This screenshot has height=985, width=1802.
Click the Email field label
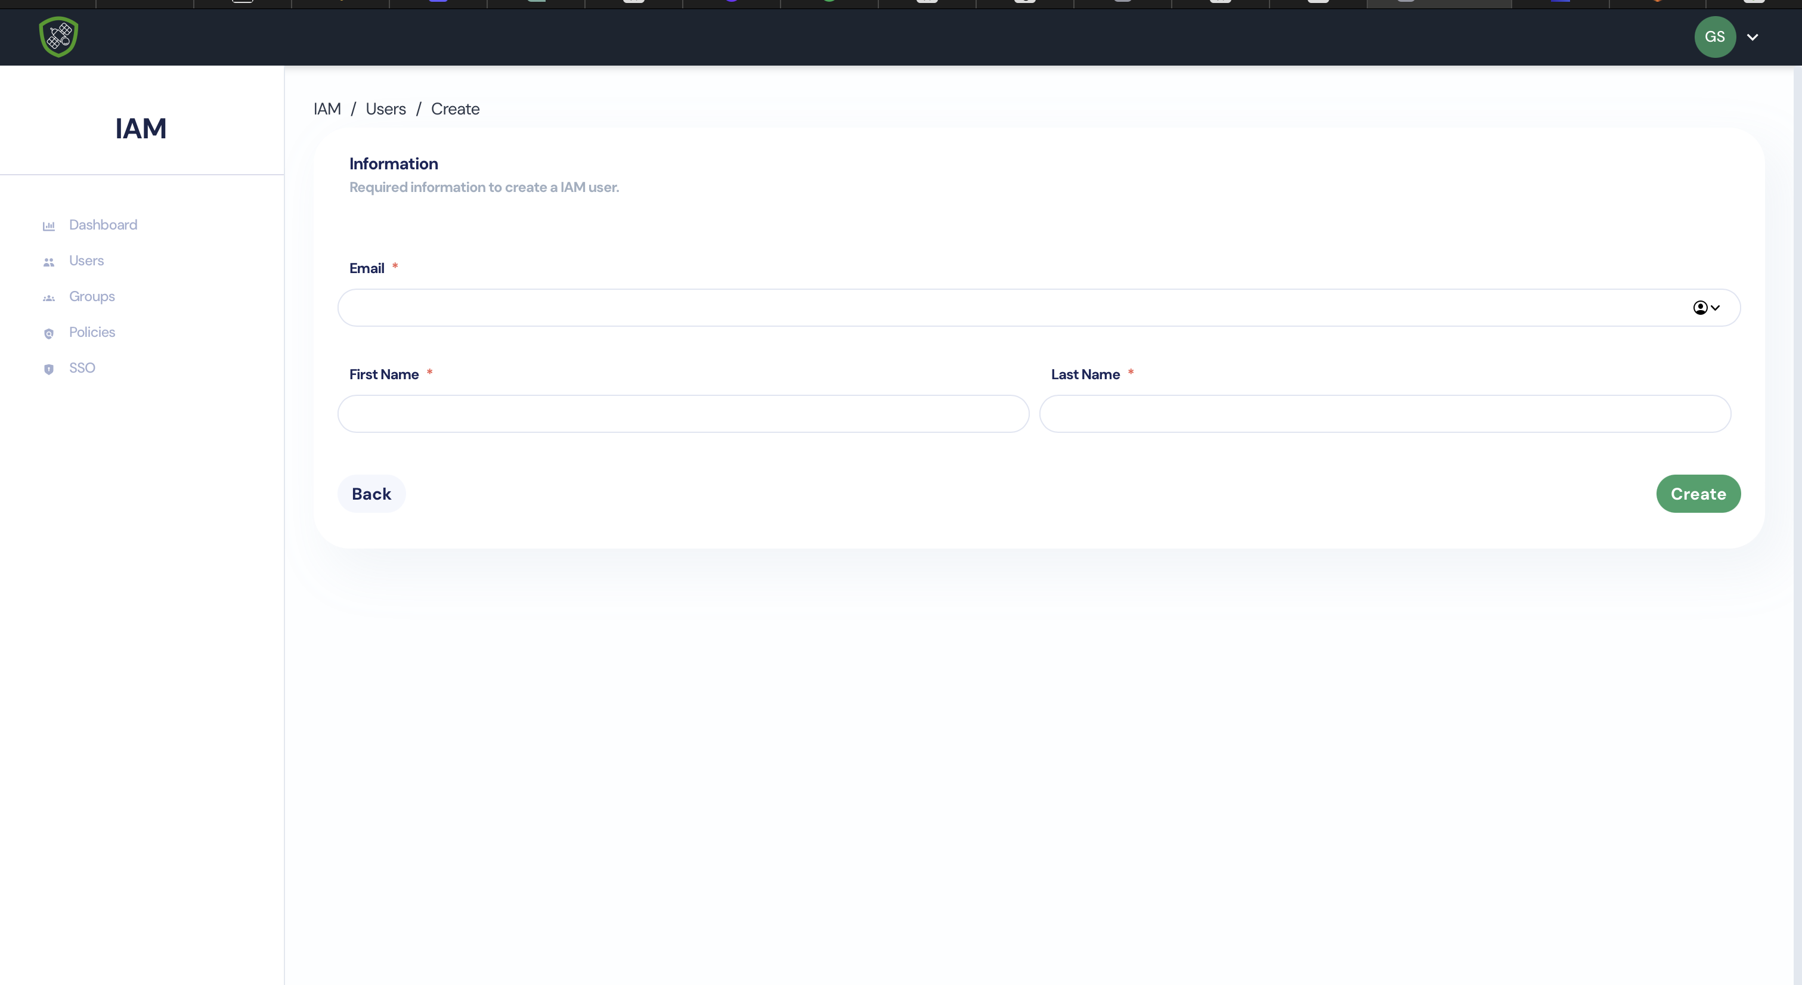tap(367, 269)
